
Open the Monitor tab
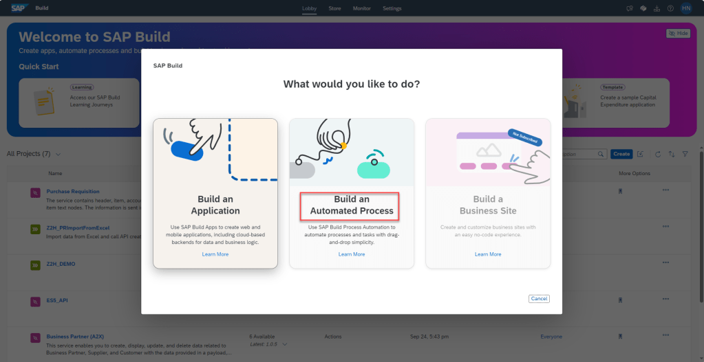point(361,8)
